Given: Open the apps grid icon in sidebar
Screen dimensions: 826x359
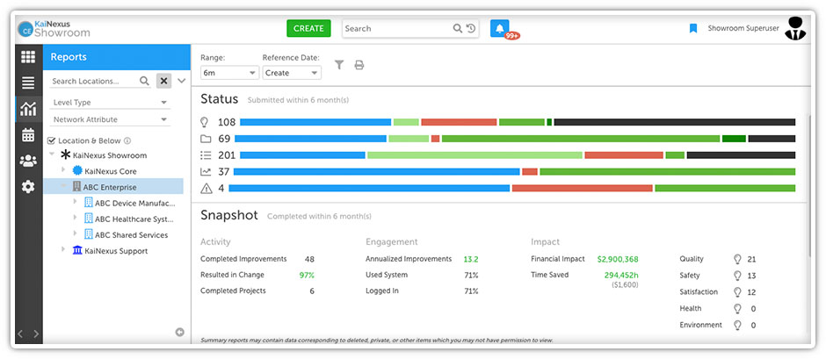Looking at the screenshot, I should pos(28,57).
